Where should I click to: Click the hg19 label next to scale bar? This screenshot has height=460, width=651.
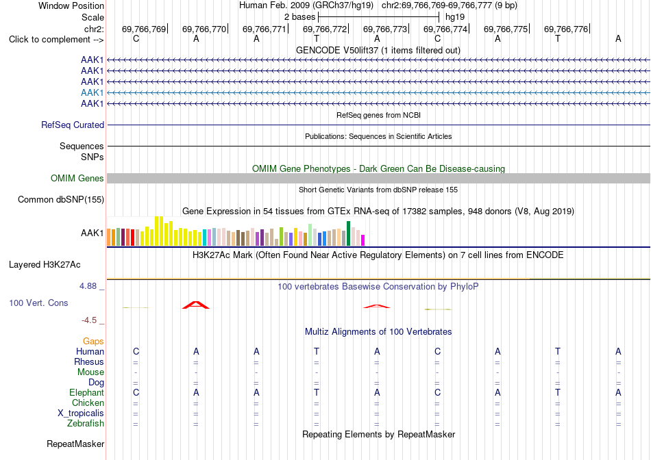(x=454, y=17)
